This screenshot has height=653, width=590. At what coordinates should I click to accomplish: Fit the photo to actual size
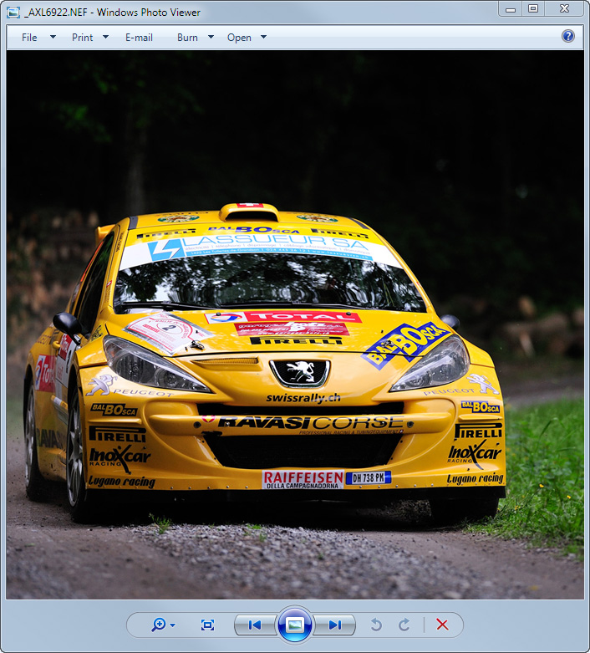click(207, 625)
